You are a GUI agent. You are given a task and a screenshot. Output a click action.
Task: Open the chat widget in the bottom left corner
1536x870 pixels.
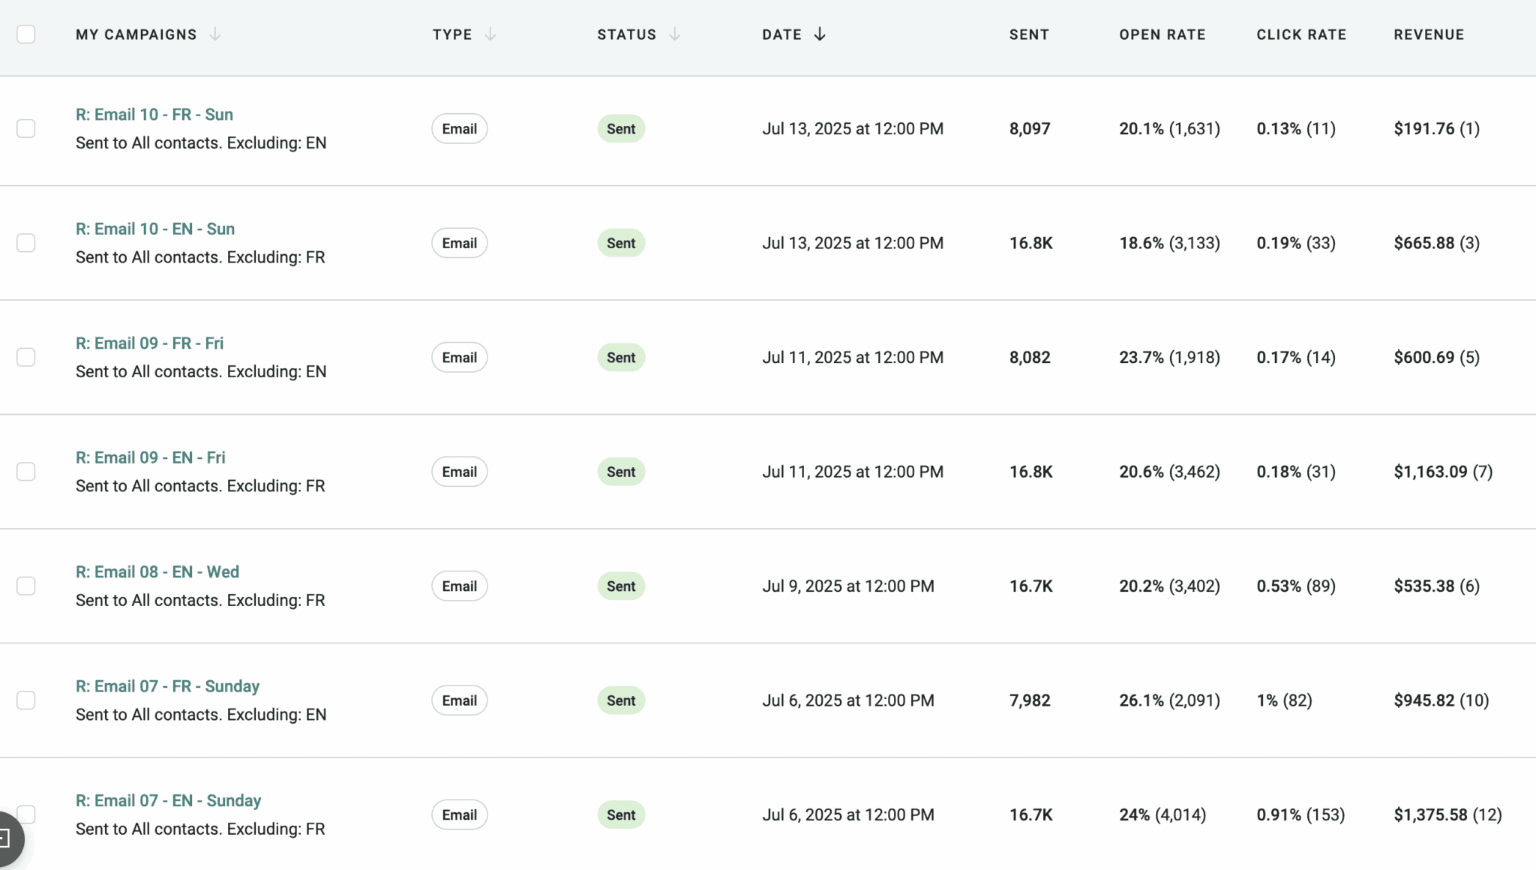click(x=7, y=838)
